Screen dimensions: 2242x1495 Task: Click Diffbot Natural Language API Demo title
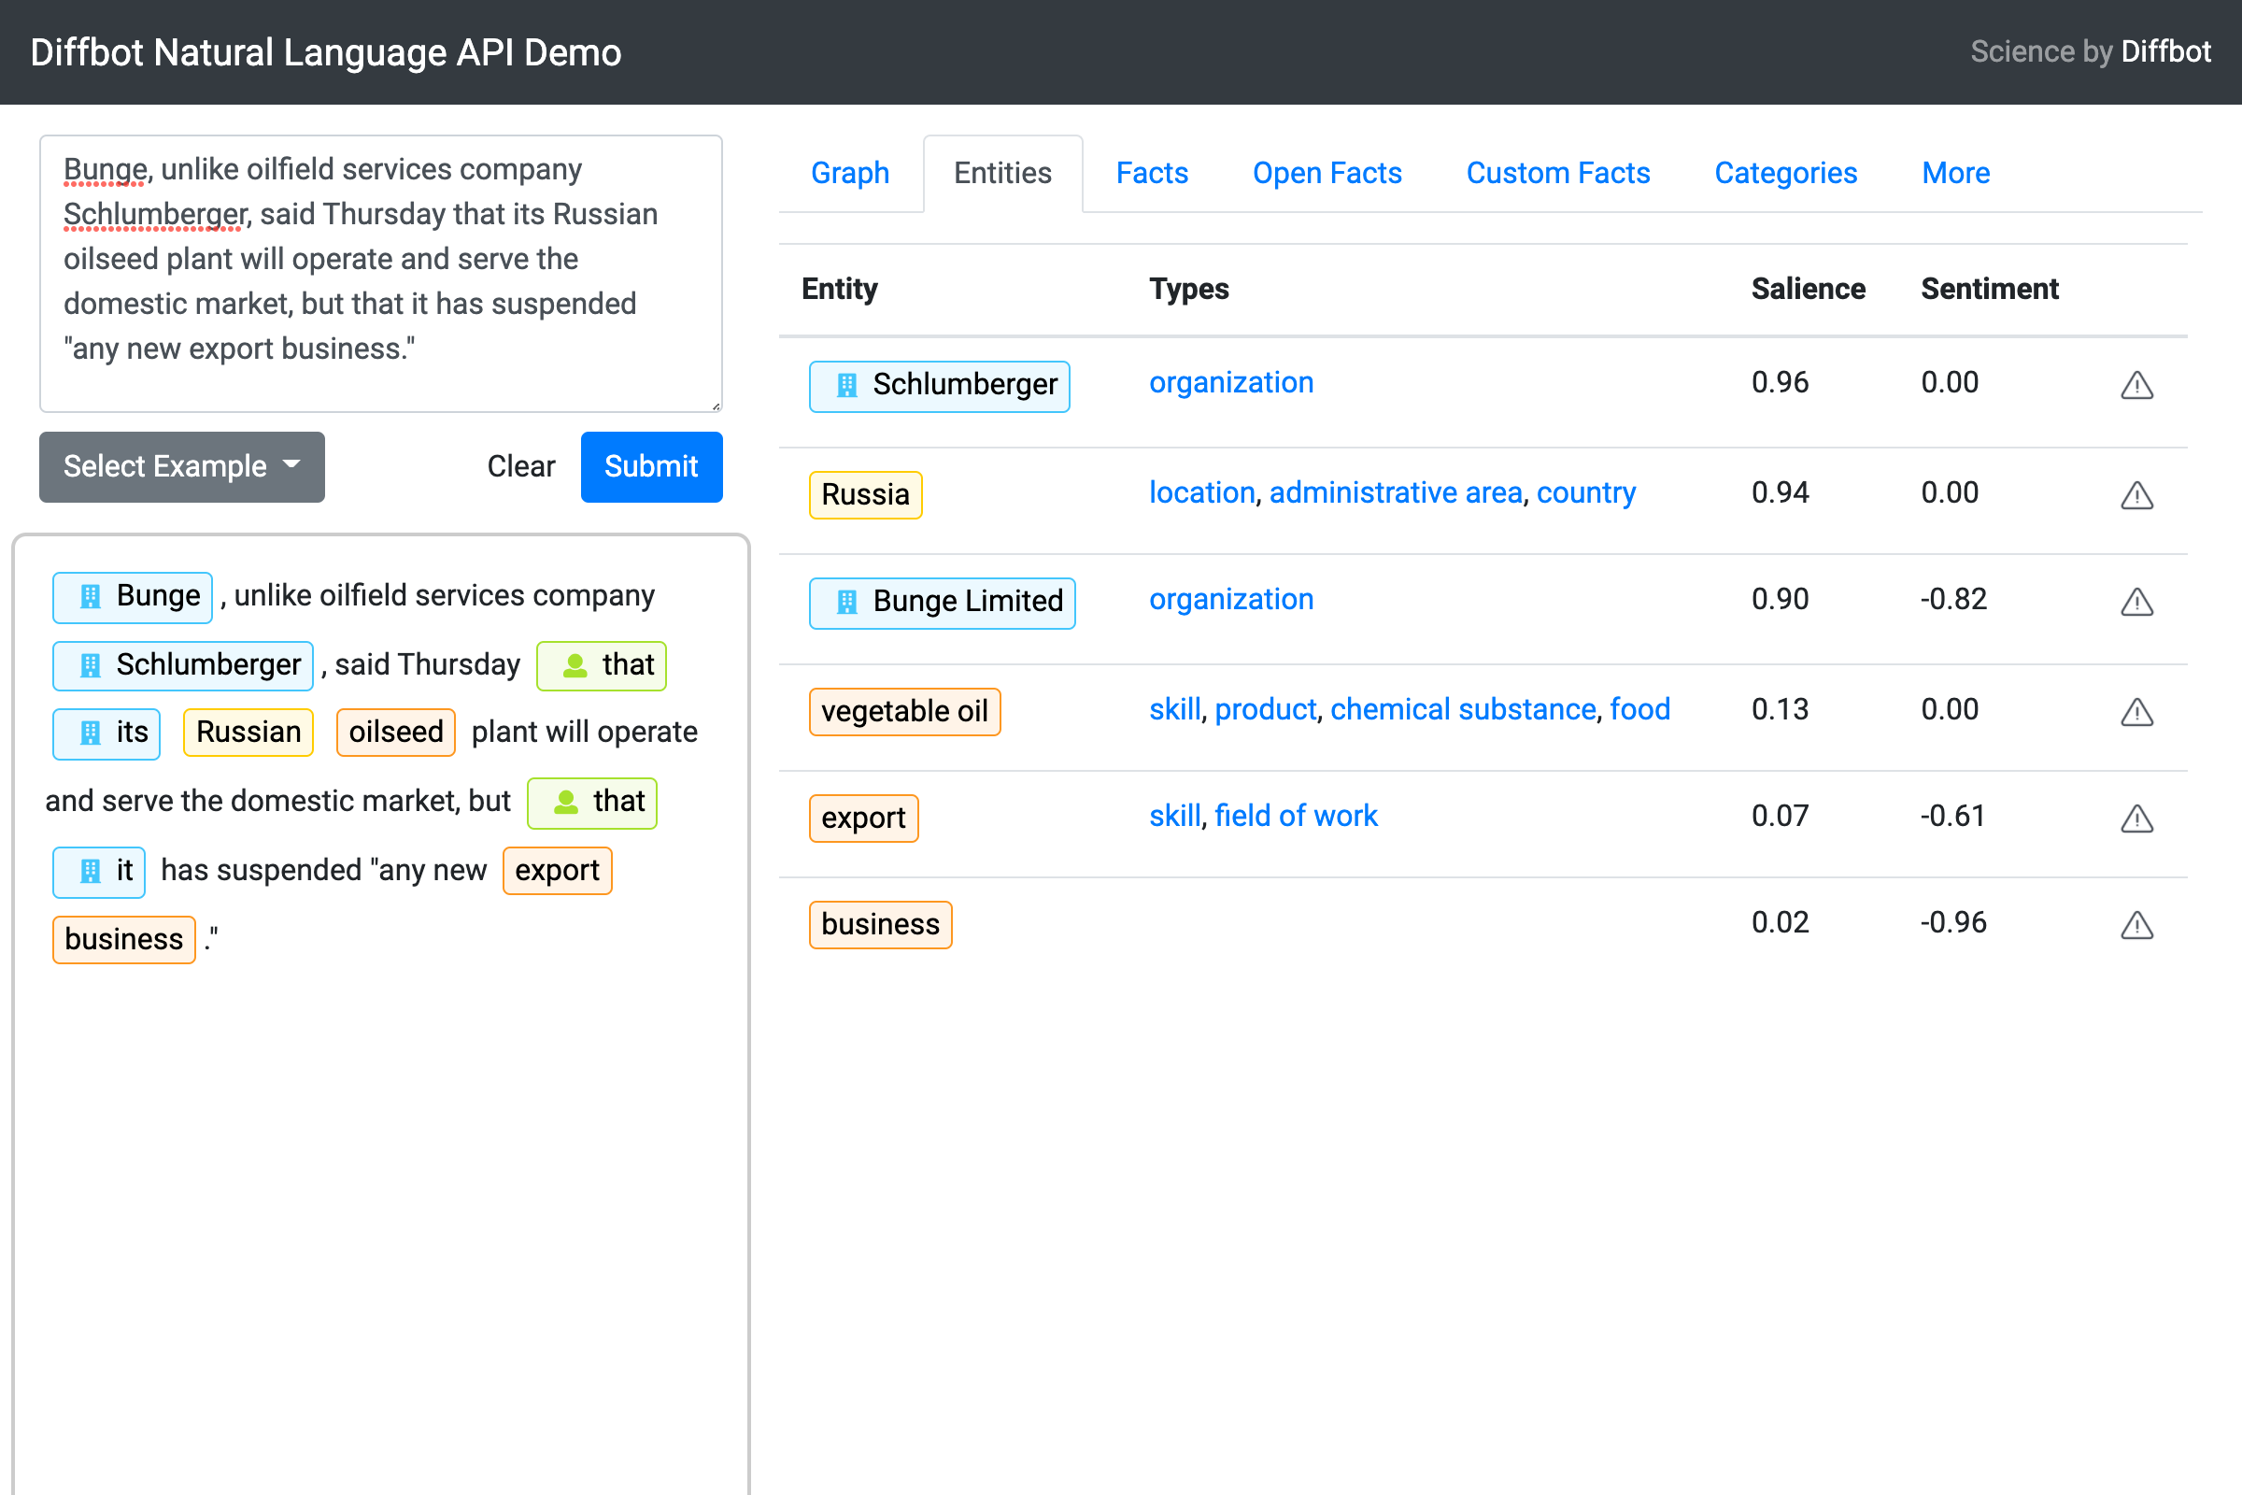point(326,52)
